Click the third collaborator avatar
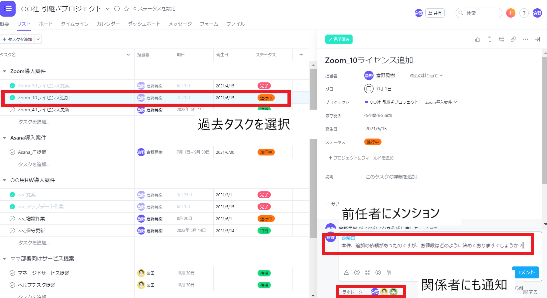The height and width of the screenshot is (298, 547). coord(393,292)
